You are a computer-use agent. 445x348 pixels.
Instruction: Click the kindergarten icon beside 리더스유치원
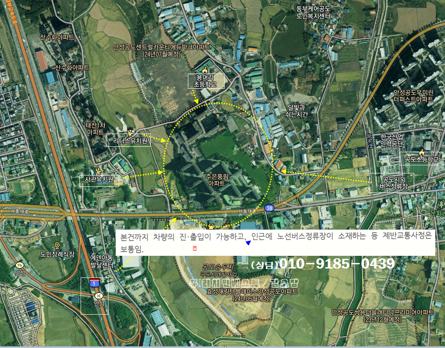click(x=130, y=132)
